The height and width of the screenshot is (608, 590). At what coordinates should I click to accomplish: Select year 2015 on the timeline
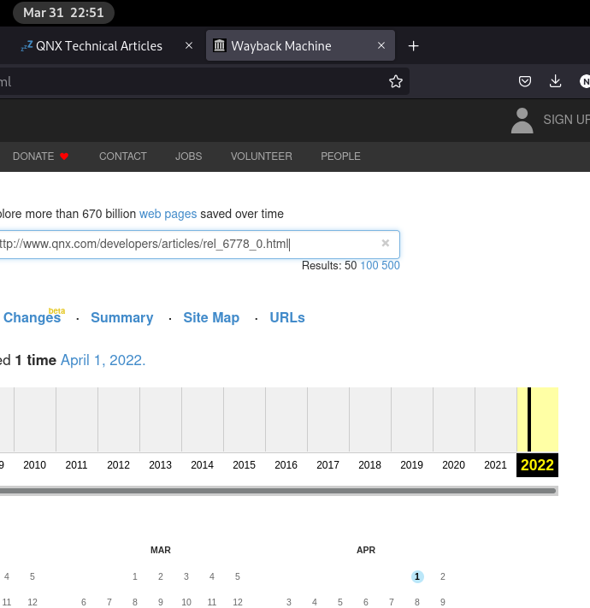[x=245, y=465]
